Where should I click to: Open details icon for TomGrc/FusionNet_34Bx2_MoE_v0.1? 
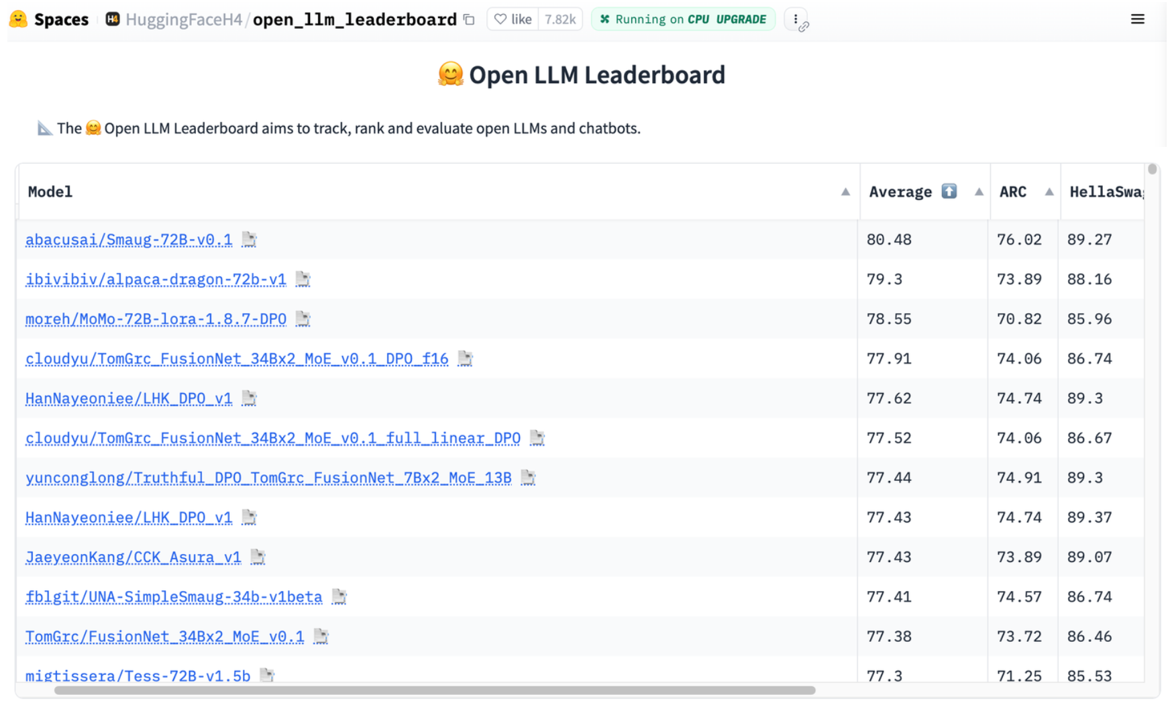pyautogui.click(x=321, y=636)
